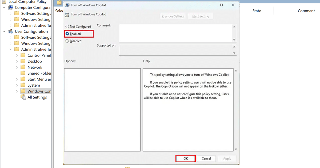Select the All Settings icon
This screenshot has height=168, width=320.
[23, 97]
